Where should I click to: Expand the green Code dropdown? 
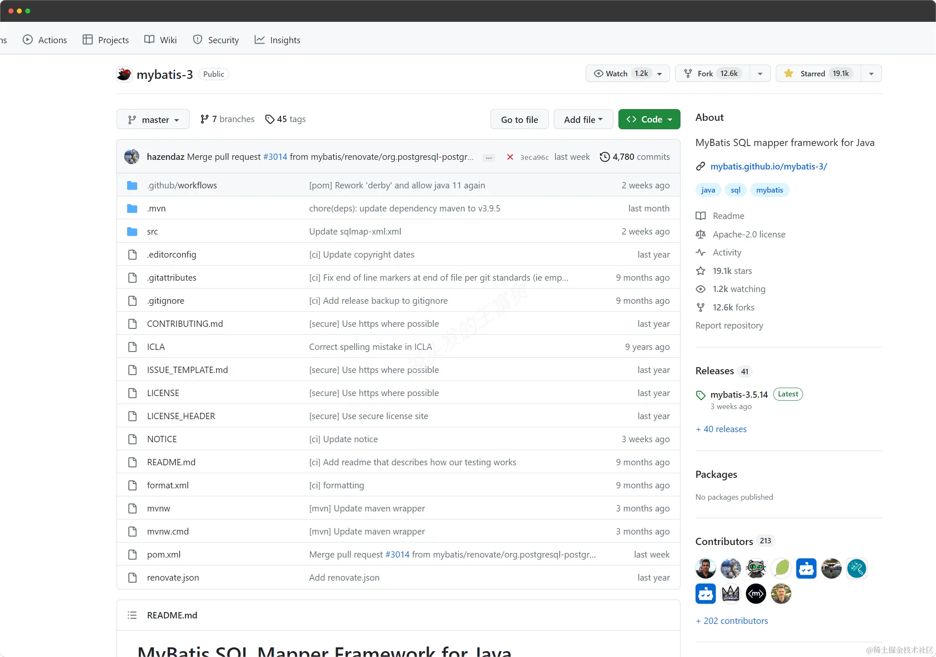point(649,120)
